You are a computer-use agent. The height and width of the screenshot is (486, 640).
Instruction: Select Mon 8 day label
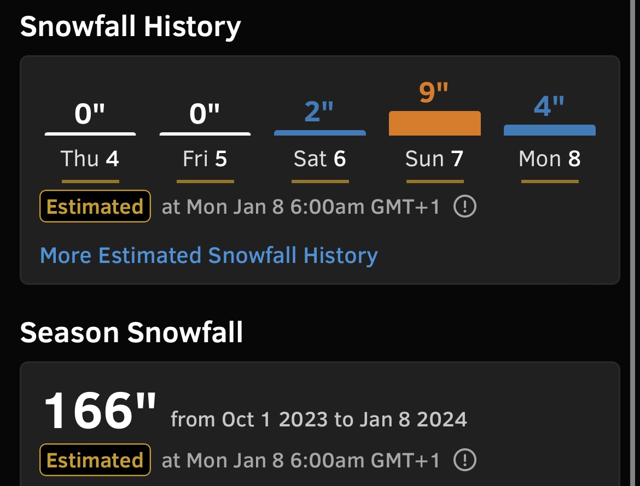(549, 159)
